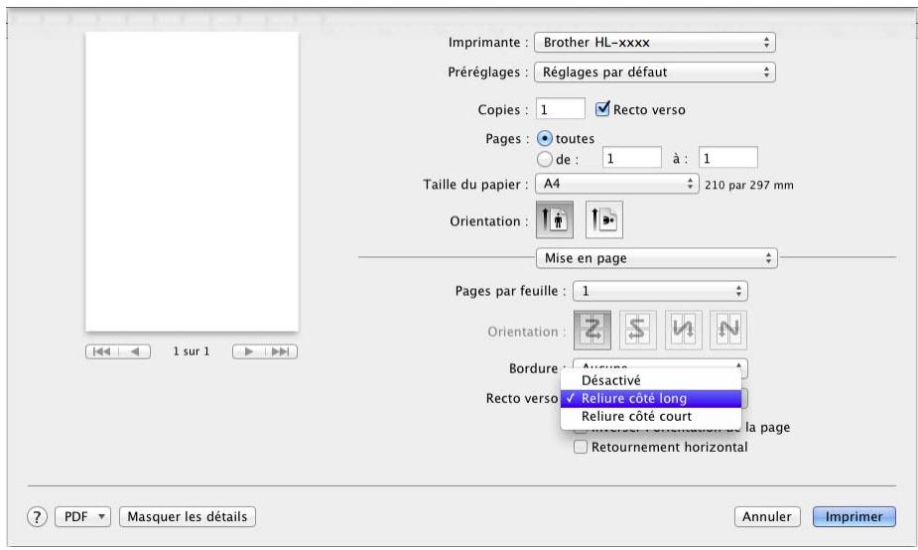Choose Désactivé in duplex menu

click(x=651, y=380)
